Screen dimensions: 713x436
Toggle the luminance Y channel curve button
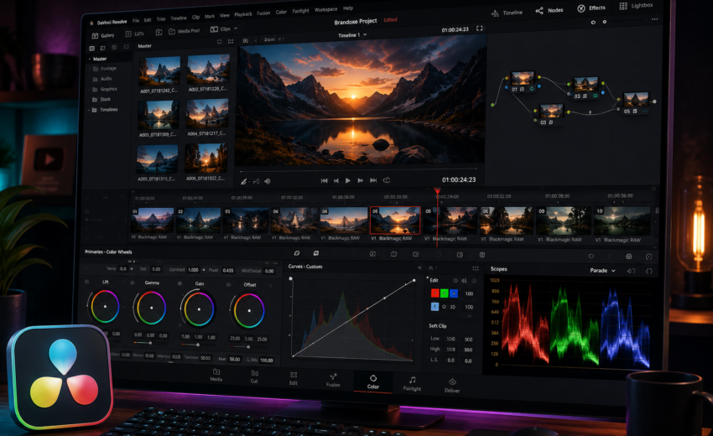(x=435, y=307)
